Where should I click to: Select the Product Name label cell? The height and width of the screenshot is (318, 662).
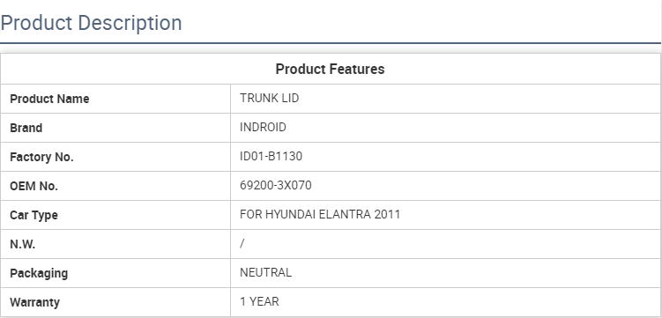tap(115, 99)
